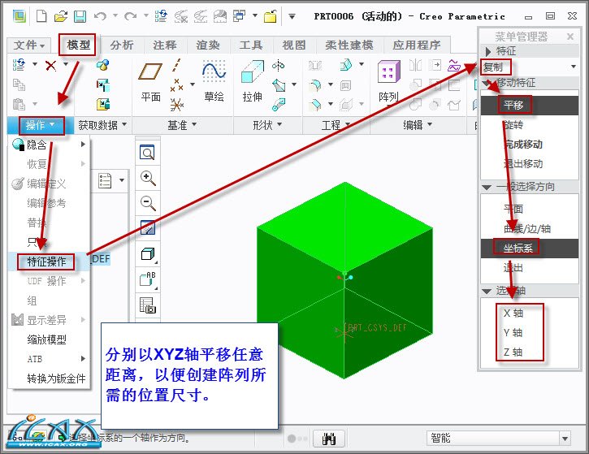Collapse the 一般选择方向 section
Viewport: 589px width, 454px height.
coord(487,187)
